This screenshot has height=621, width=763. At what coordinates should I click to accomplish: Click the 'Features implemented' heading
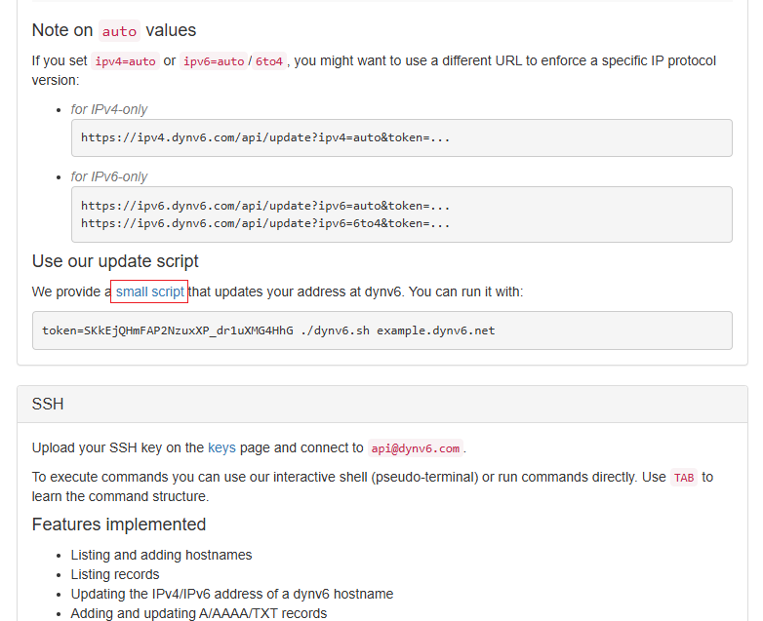(x=118, y=524)
